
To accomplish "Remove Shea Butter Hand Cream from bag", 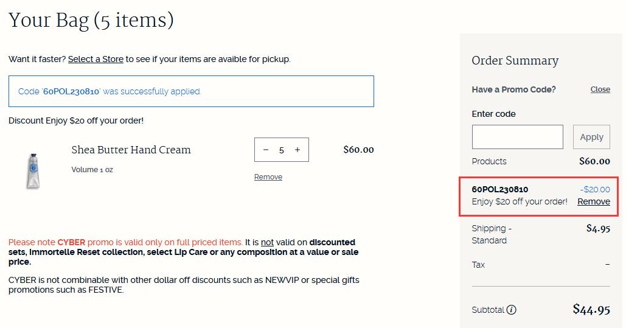I will tap(268, 176).
